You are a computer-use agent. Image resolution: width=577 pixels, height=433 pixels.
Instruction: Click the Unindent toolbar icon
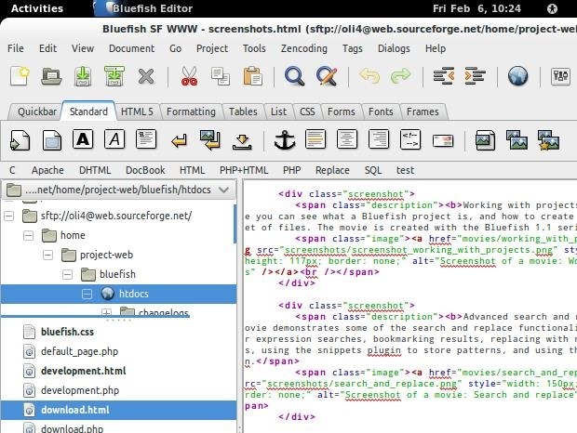(x=443, y=76)
